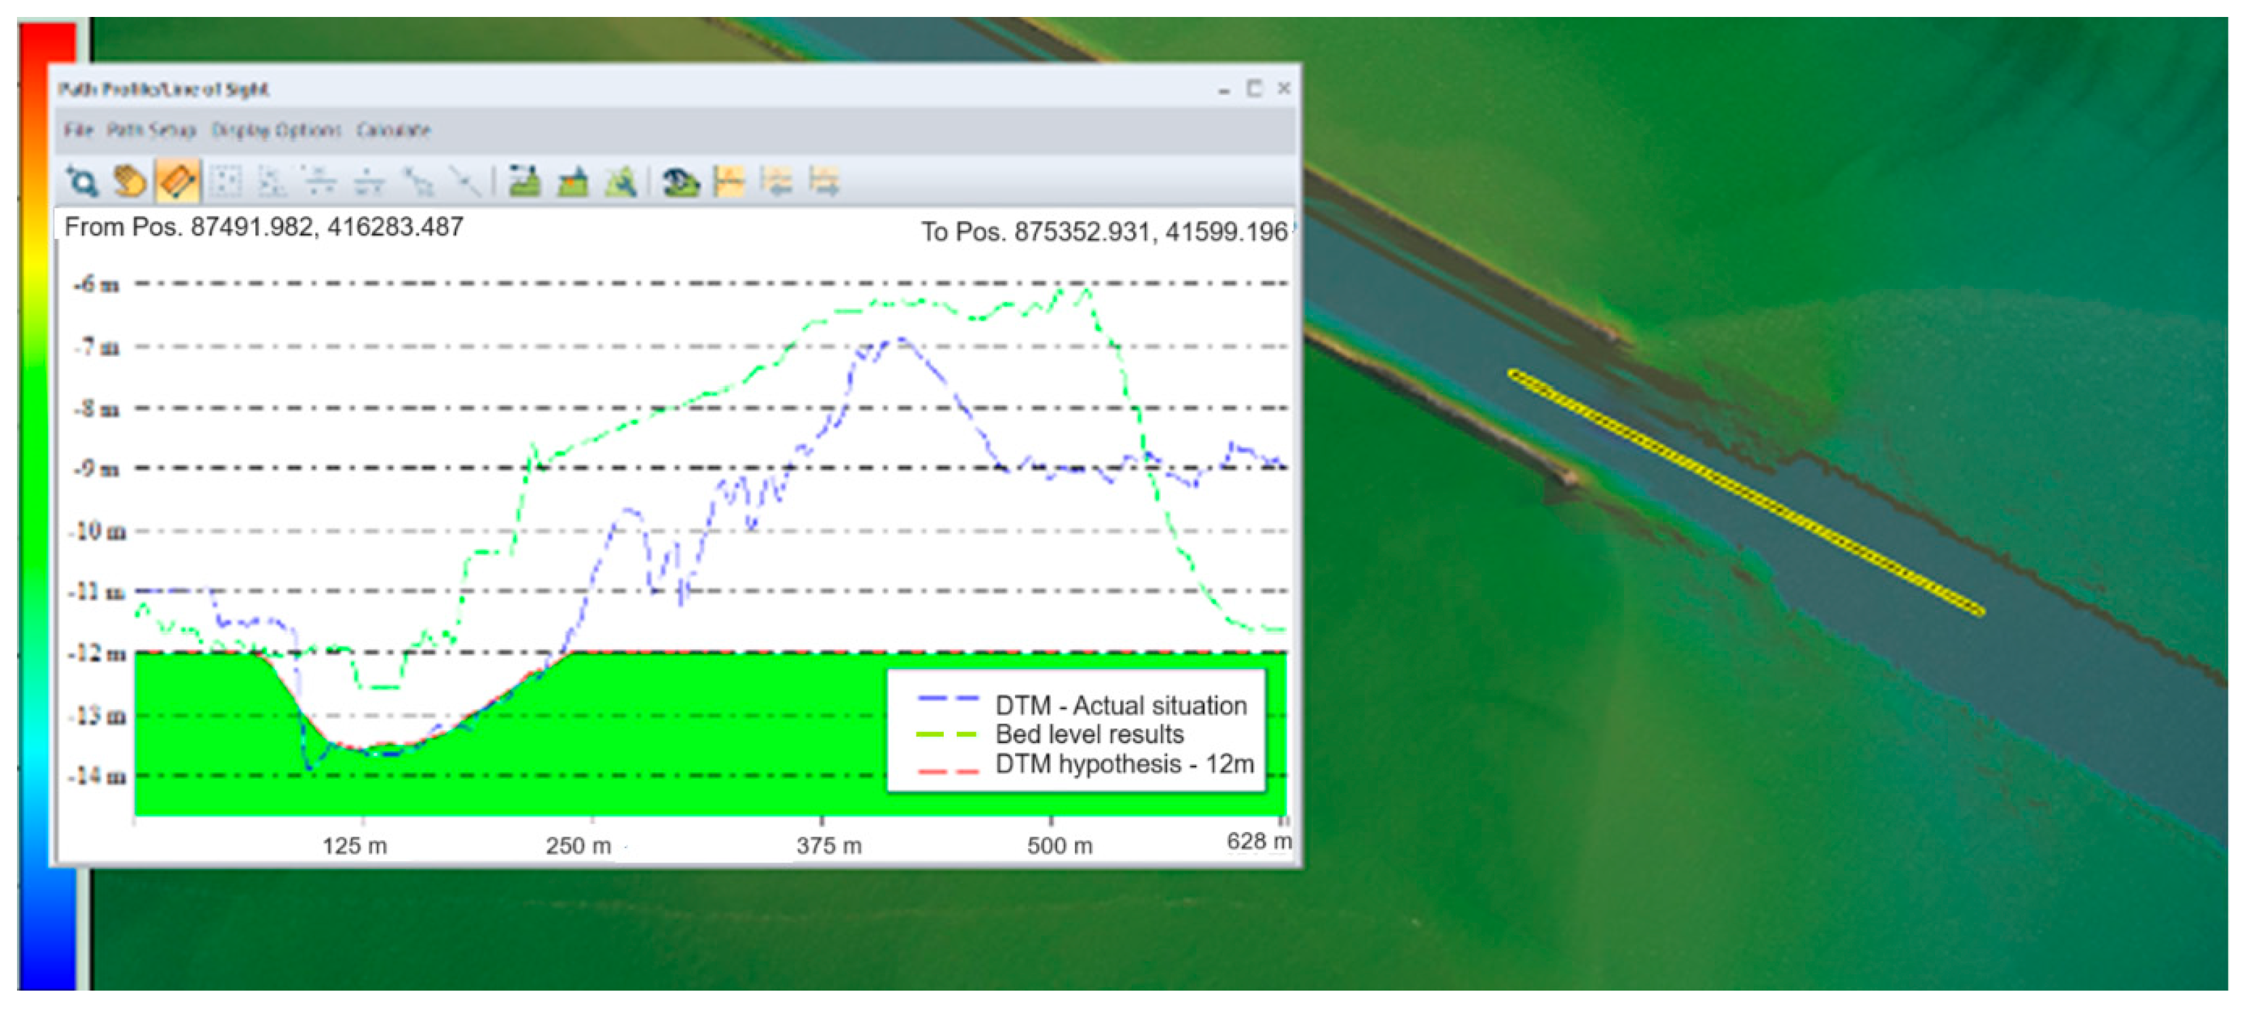This screenshot has width=2246, height=1013.
Task: Toggle the highlighted Measure ruler tool
Action: pyautogui.click(x=178, y=182)
